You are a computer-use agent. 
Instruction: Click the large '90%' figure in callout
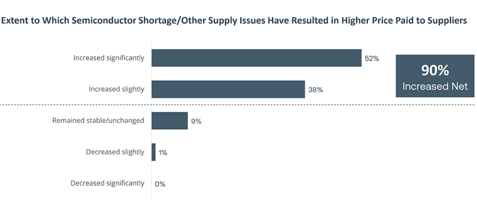click(435, 70)
